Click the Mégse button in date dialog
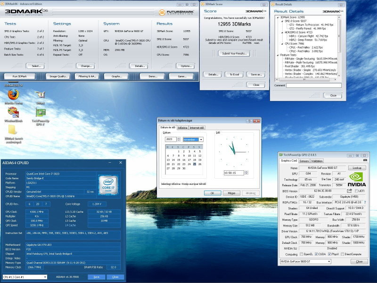The image size is (377, 283). 231,193
